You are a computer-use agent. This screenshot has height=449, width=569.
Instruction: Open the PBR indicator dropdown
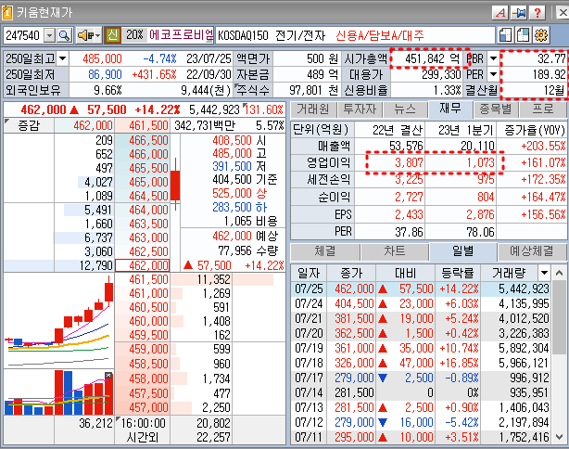pyautogui.click(x=493, y=58)
